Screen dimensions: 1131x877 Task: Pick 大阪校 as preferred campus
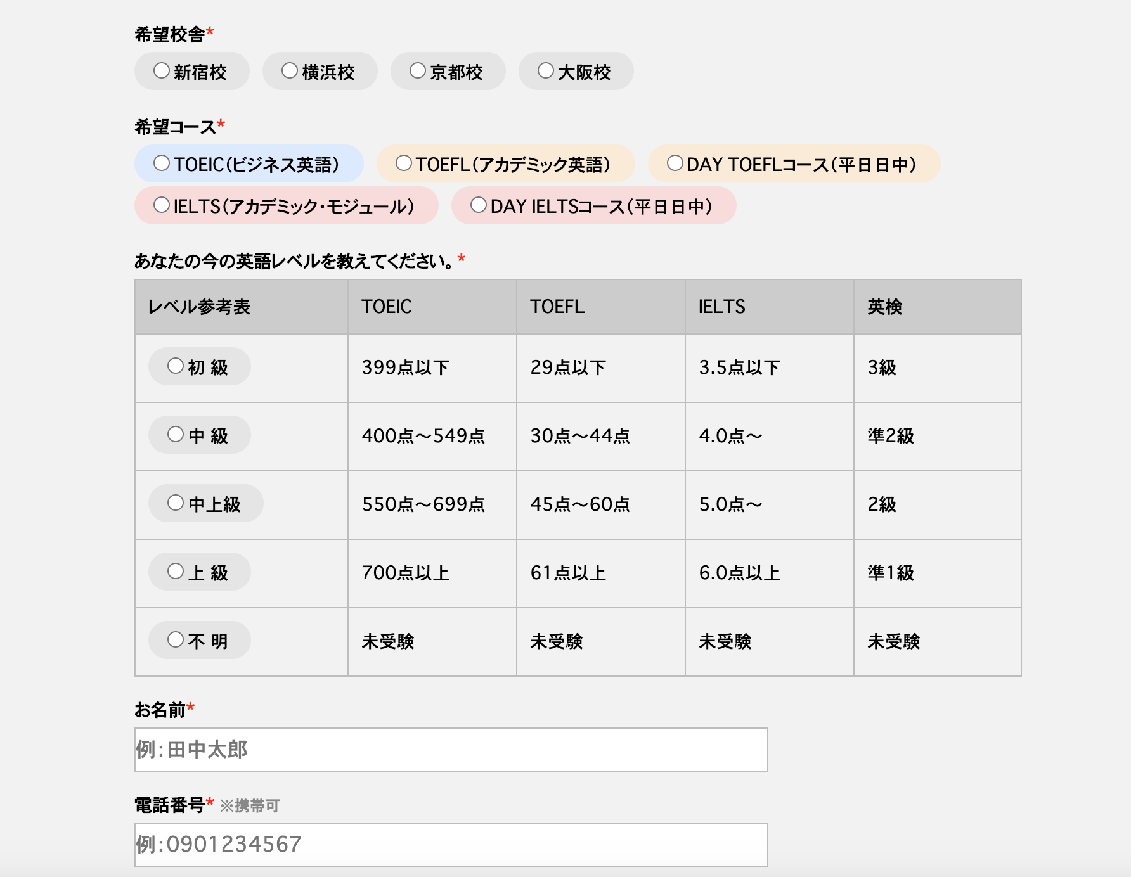pos(546,71)
